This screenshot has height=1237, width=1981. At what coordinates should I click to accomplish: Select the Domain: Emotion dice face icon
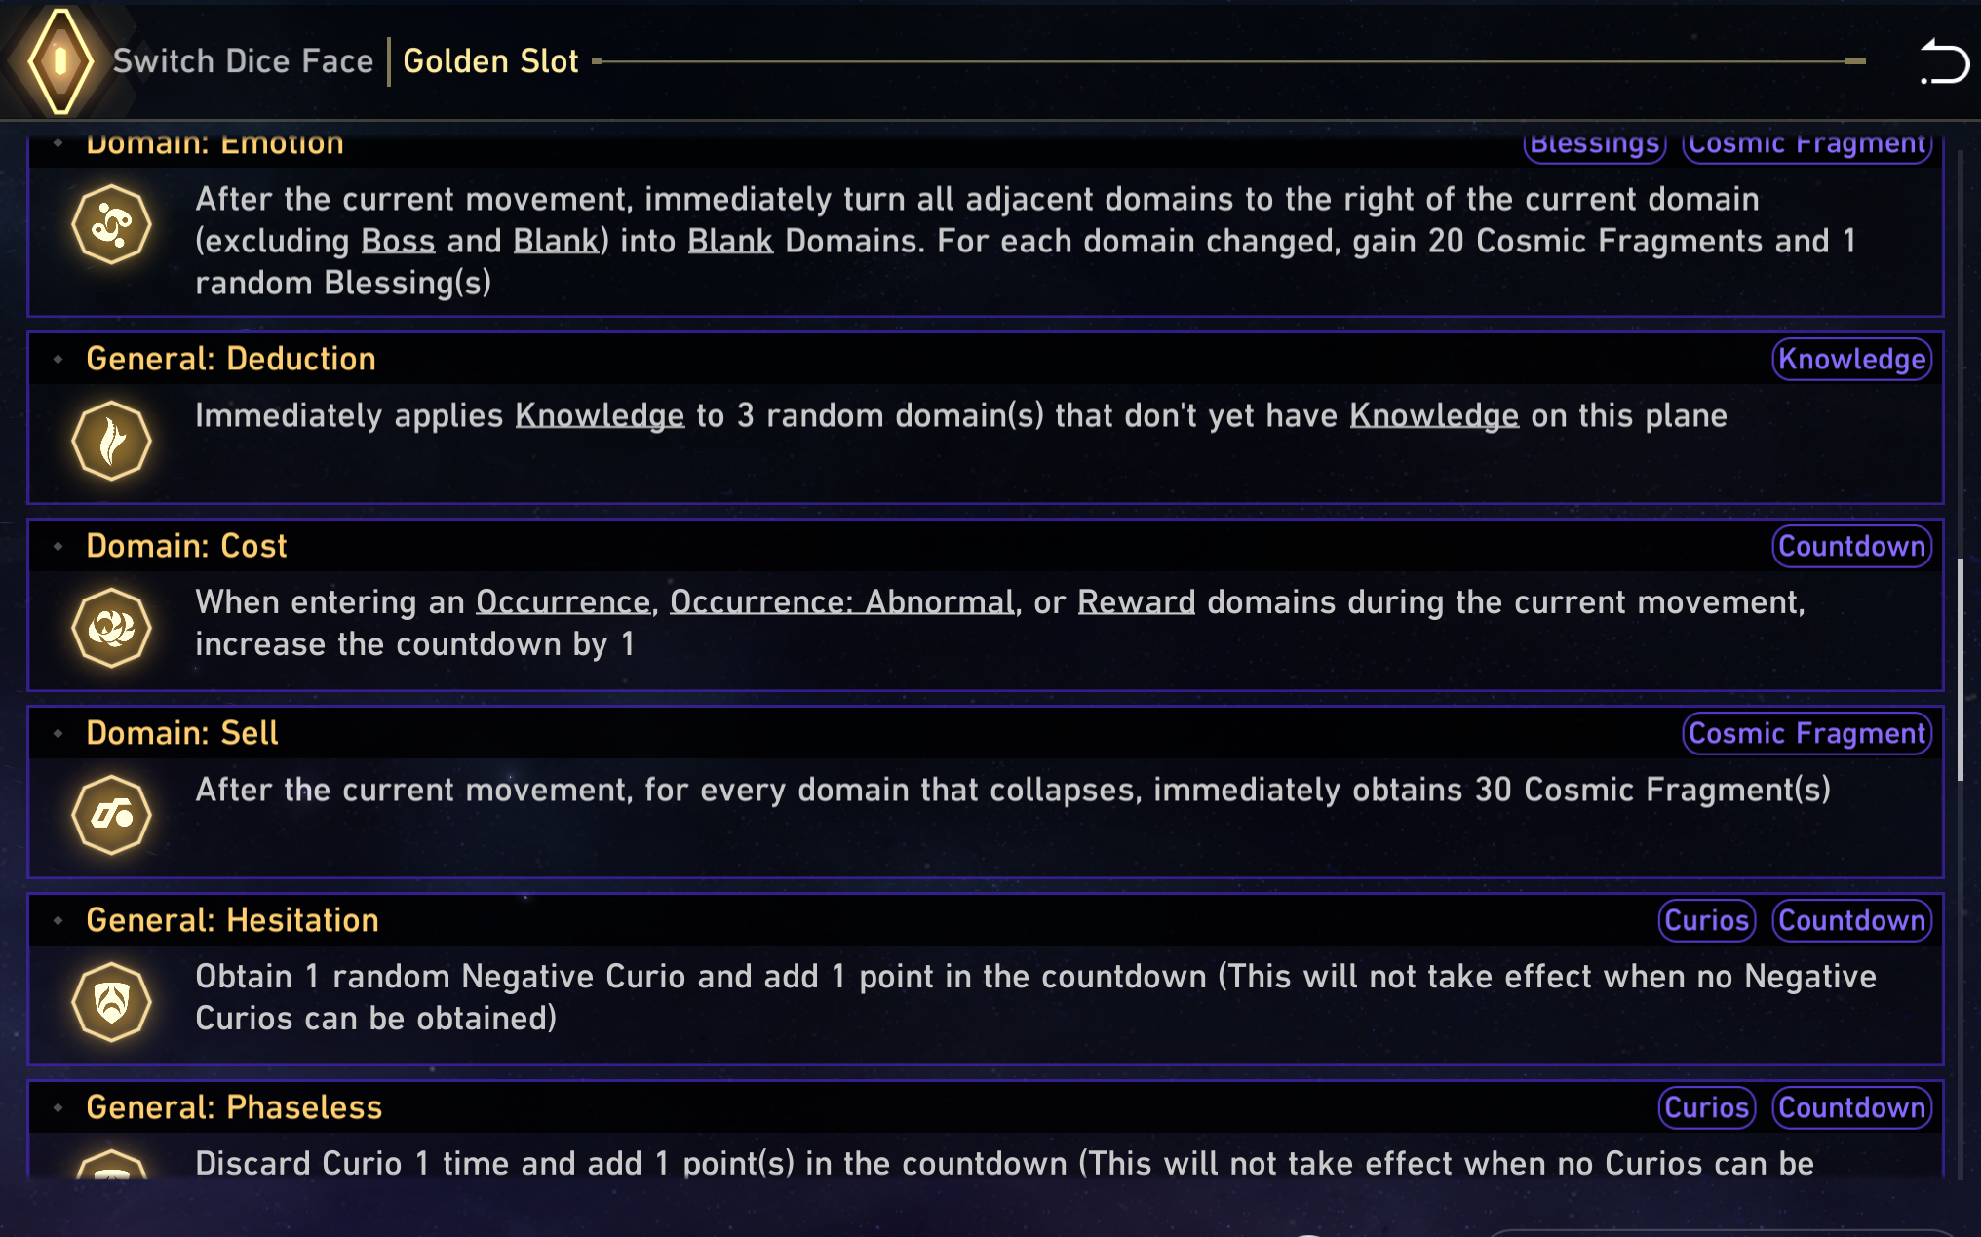tap(111, 225)
